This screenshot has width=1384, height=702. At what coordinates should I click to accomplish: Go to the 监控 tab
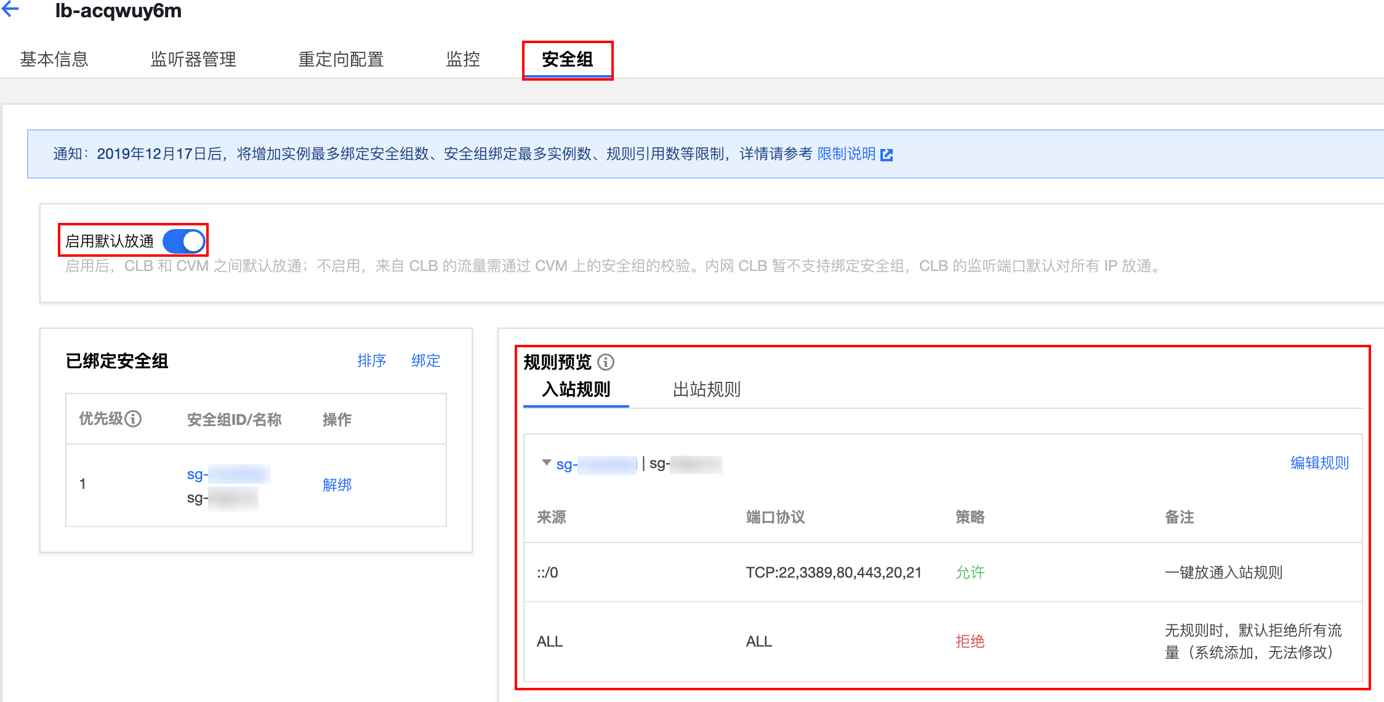463,59
